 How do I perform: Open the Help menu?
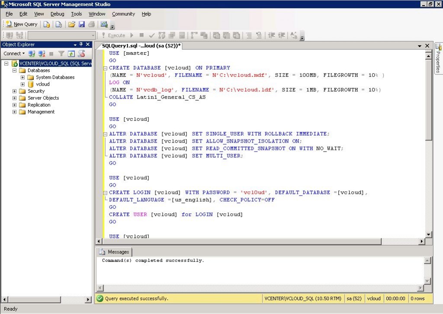click(x=146, y=14)
